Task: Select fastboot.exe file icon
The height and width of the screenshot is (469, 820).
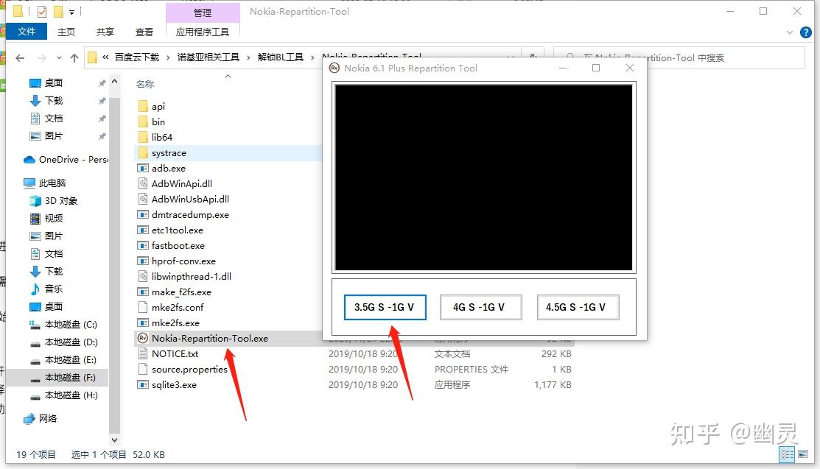Action: (143, 245)
